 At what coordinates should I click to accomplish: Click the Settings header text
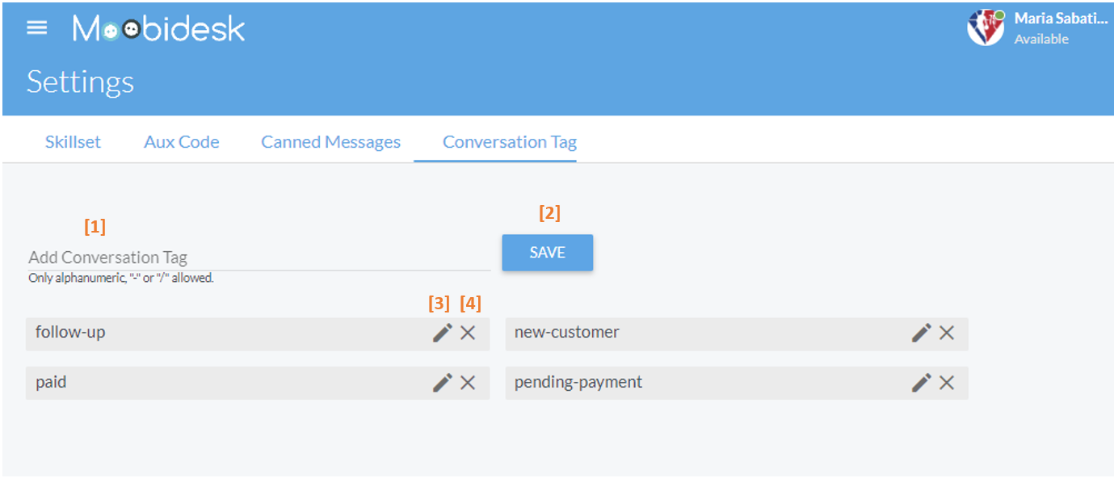(x=80, y=82)
